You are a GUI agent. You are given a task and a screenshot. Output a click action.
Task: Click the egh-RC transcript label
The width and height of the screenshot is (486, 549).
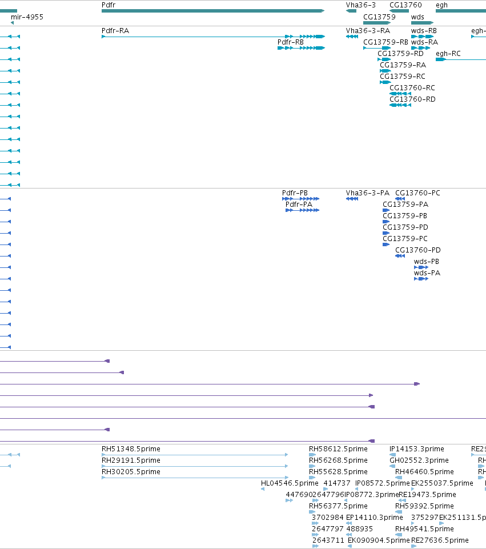(x=448, y=54)
